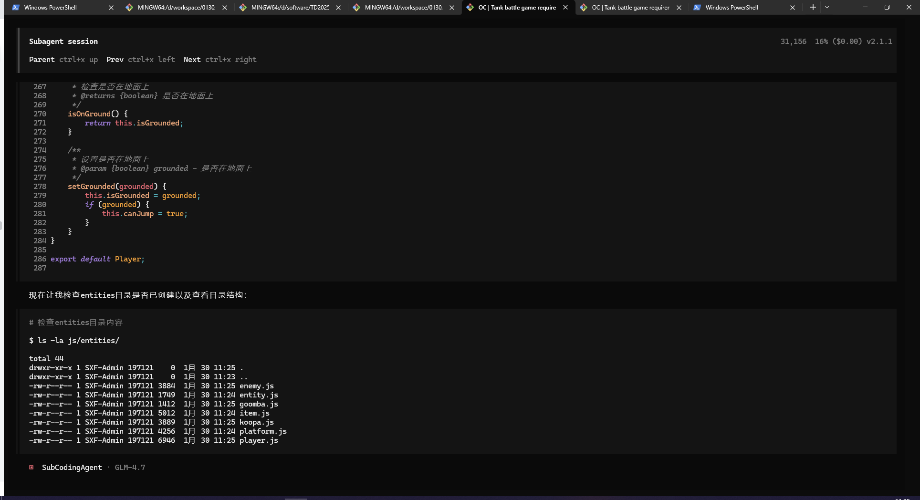This screenshot has width=920, height=500.
Task: Select the second OC Tank battle tab
Action: [630, 8]
